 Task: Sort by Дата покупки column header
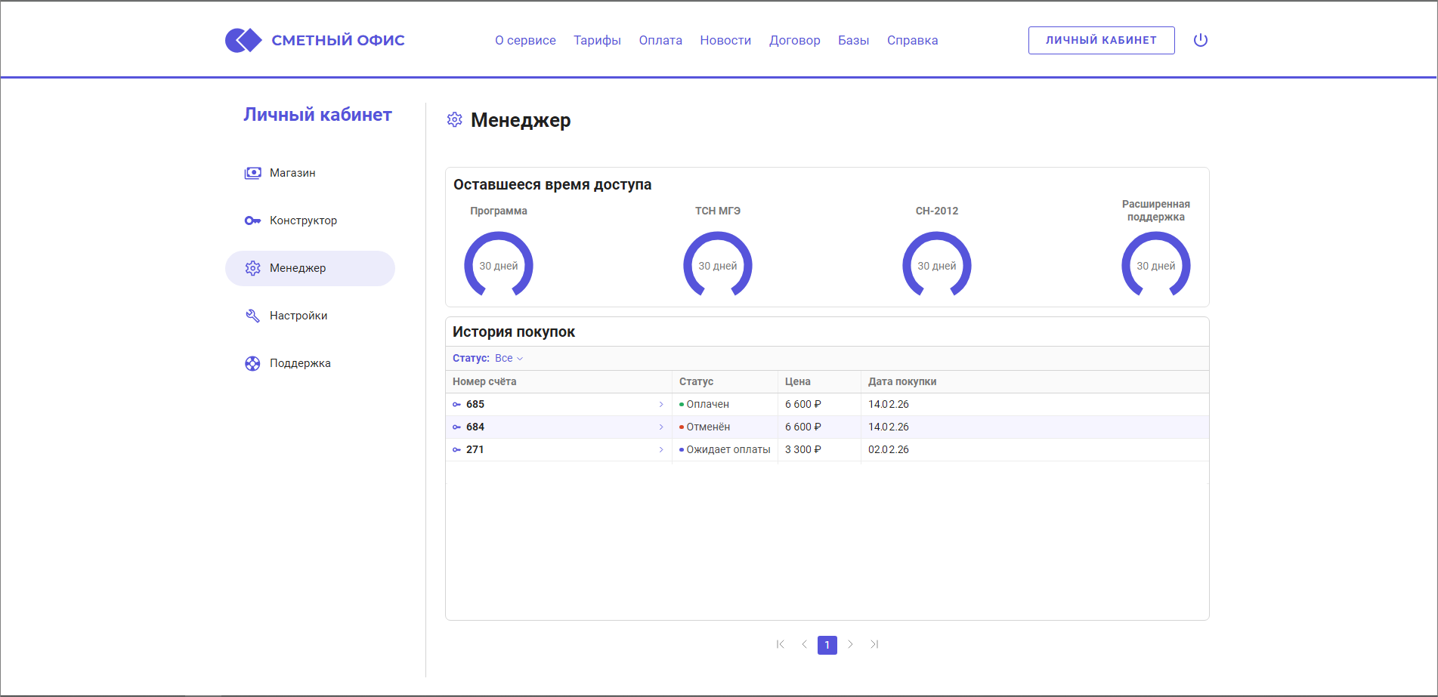tap(902, 382)
